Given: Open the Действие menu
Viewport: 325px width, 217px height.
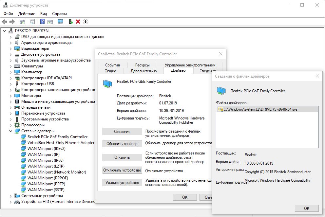Looking at the screenshot, I should [27, 14].
